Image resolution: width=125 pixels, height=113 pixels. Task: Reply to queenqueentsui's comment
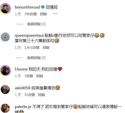[x=46, y=47]
